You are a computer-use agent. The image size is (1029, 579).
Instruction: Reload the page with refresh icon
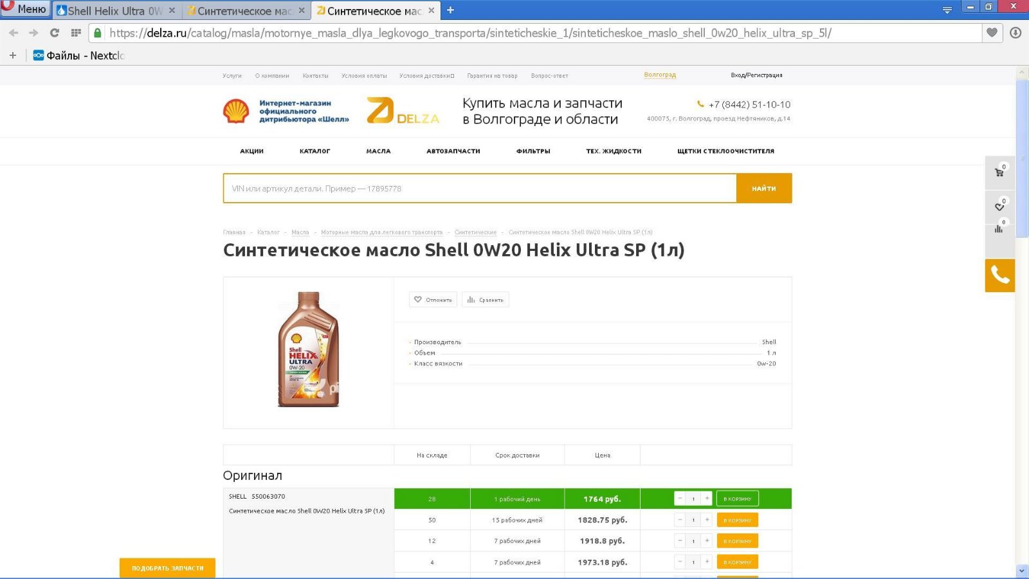tap(55, 33)
